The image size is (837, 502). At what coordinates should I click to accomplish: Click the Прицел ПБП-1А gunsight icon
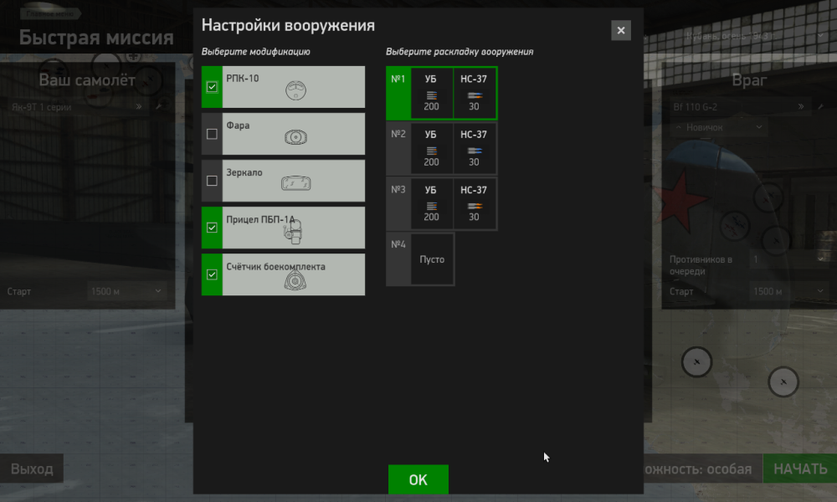293,230
